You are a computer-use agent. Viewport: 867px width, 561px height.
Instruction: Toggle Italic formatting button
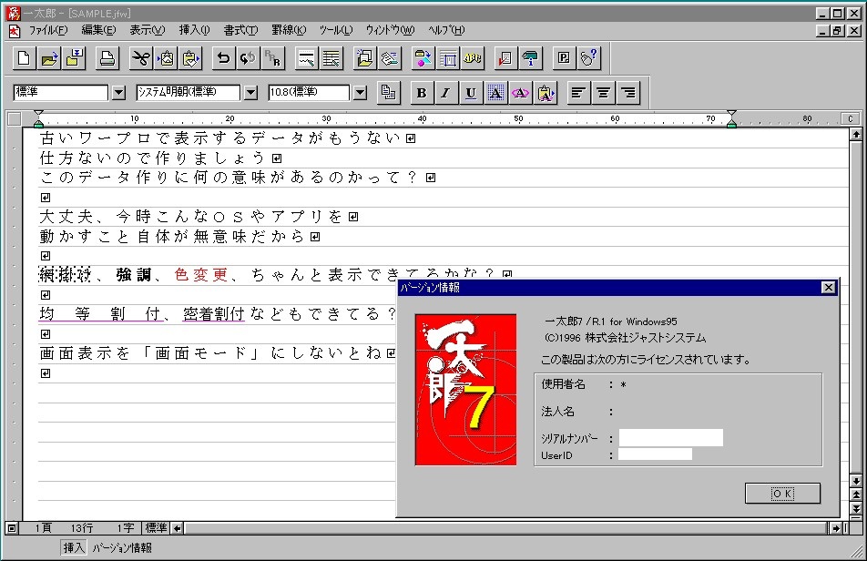click(x=445, y=93)
